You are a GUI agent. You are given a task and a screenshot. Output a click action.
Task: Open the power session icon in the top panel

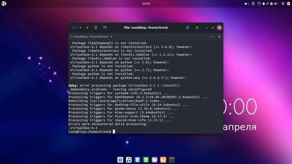click(283, 4)
